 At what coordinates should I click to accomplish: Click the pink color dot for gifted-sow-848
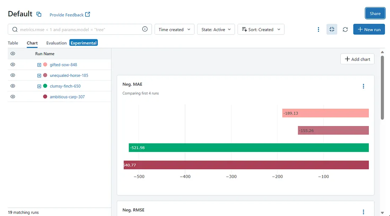[45, 65]
